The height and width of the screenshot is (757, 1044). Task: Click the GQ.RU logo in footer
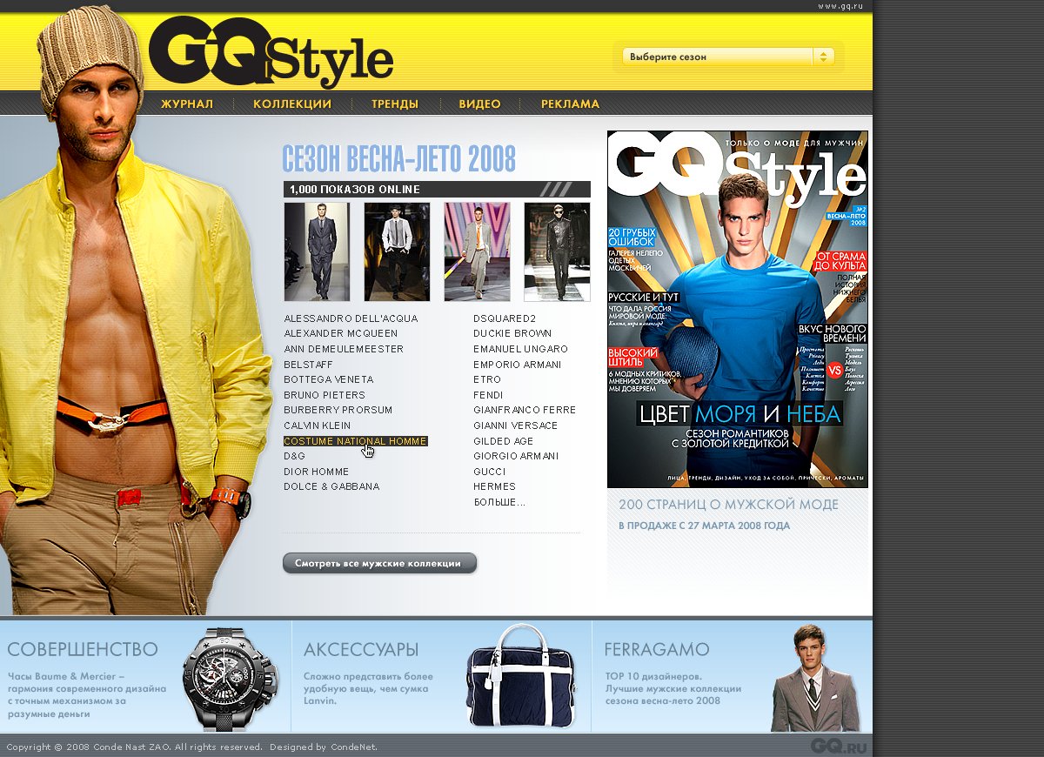839,746
